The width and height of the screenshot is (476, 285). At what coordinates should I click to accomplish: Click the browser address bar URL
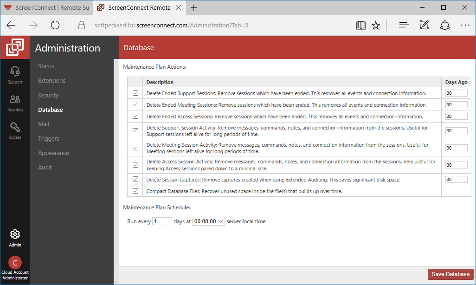click(171, 25)
